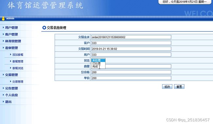Click the 交易信息处理 heading circle icon
Image resolution: width=213 pixels, height=124 pixels.
44,28
